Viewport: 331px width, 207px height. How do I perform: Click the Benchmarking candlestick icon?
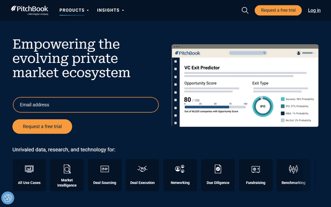(293, 169)
